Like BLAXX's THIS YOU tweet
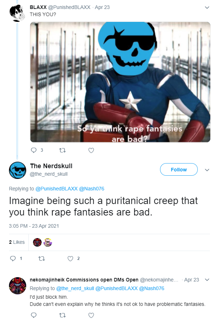Viewport: 220px width, 322px height. (x=91, y=150)
